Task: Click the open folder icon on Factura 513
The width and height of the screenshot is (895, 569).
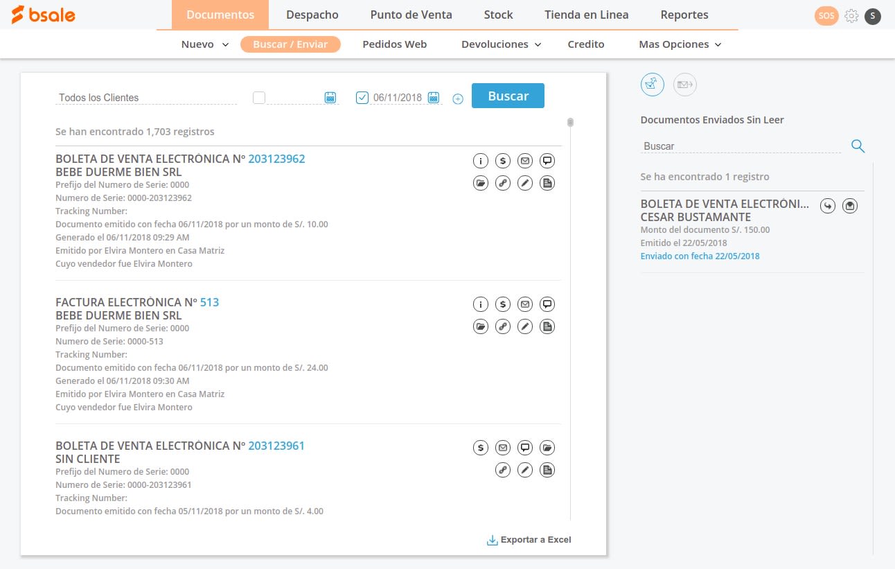Action: click(x=481, y=326)
